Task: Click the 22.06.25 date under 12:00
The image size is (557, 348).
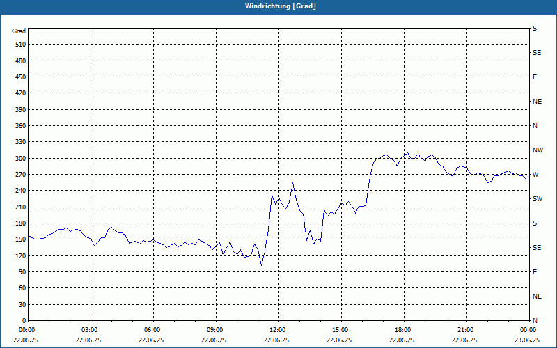Action: tap(276, 340)
